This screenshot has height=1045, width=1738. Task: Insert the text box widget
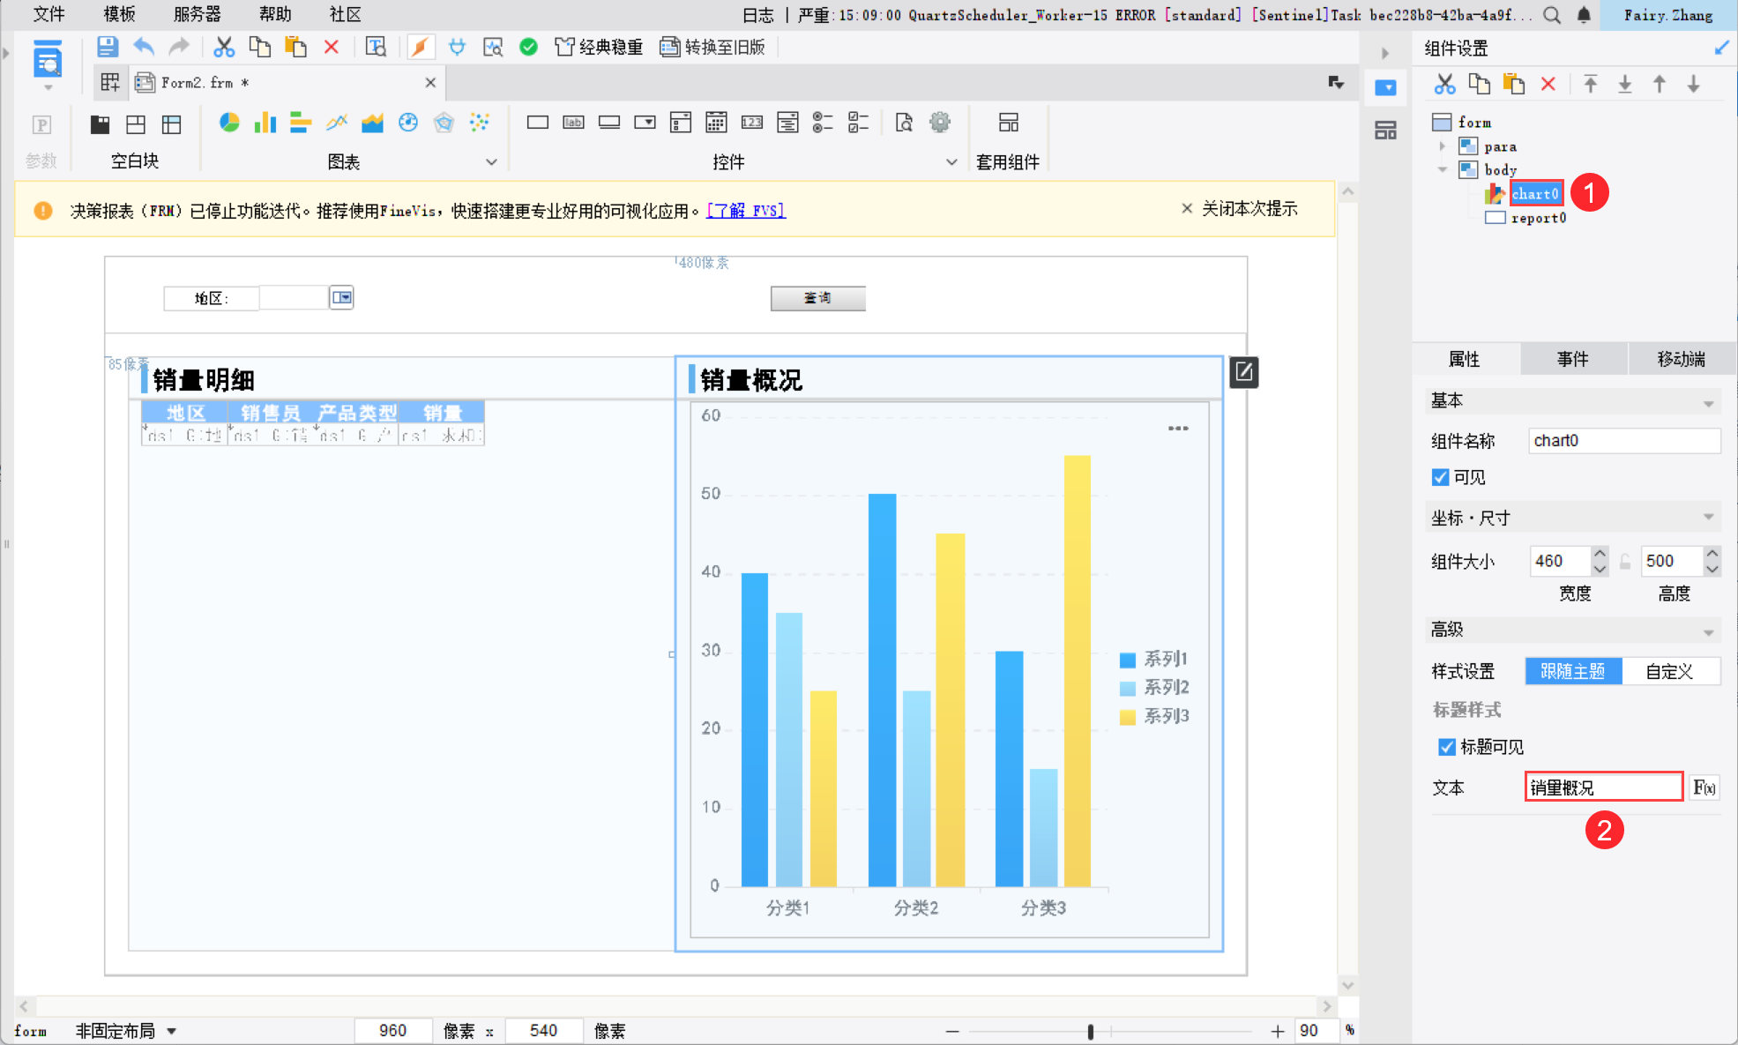click(538, 123)
